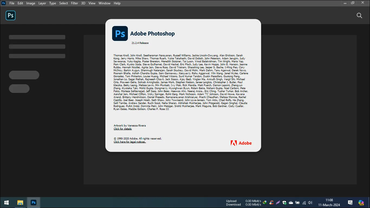Click the volume speaker icon
Viewport: 370px width, 208px height.
point(310,202)
